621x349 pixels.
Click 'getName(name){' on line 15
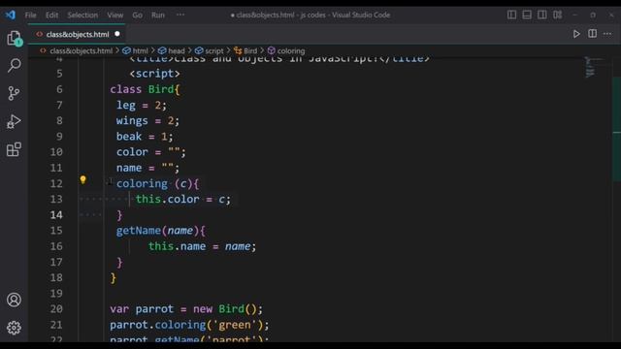pos(161,231)
